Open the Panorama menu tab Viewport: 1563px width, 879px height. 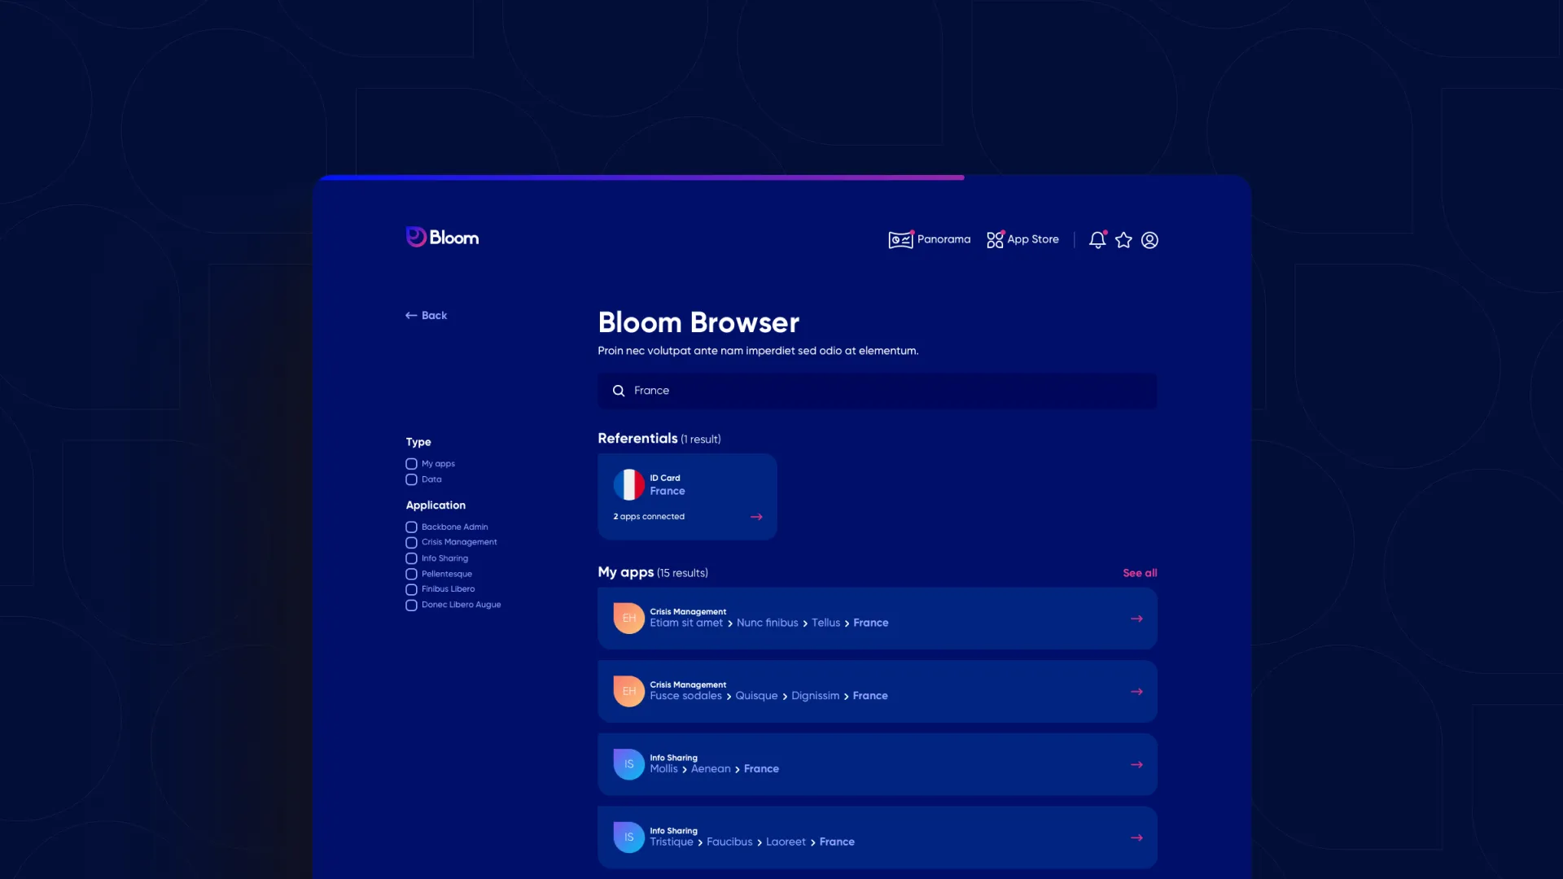click(x=930, y=239)
